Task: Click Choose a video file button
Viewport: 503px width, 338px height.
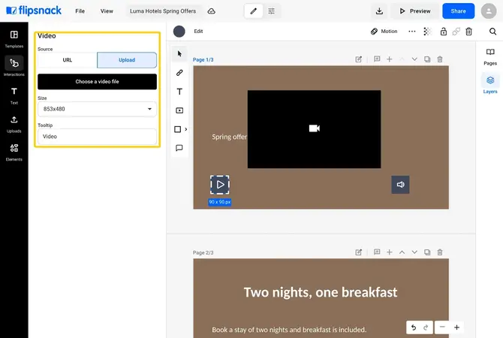Action: [97, 82]
